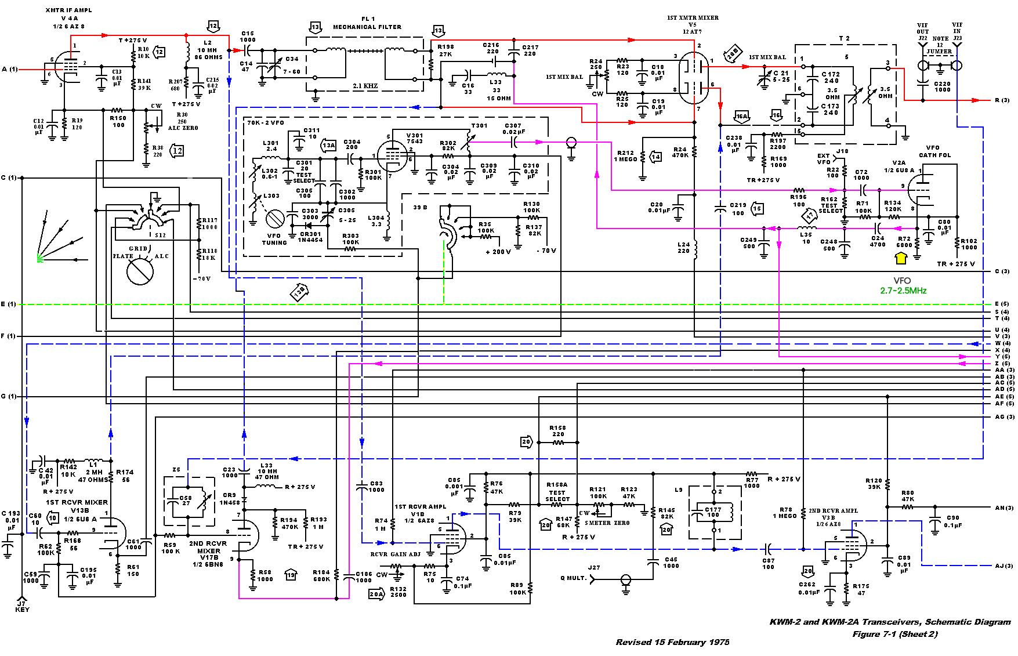Image resolution: width=1018 pixels, height=656 pixels.
Task: Click the C34 7-60 trimmer label
Action: [x=292, y=65]
